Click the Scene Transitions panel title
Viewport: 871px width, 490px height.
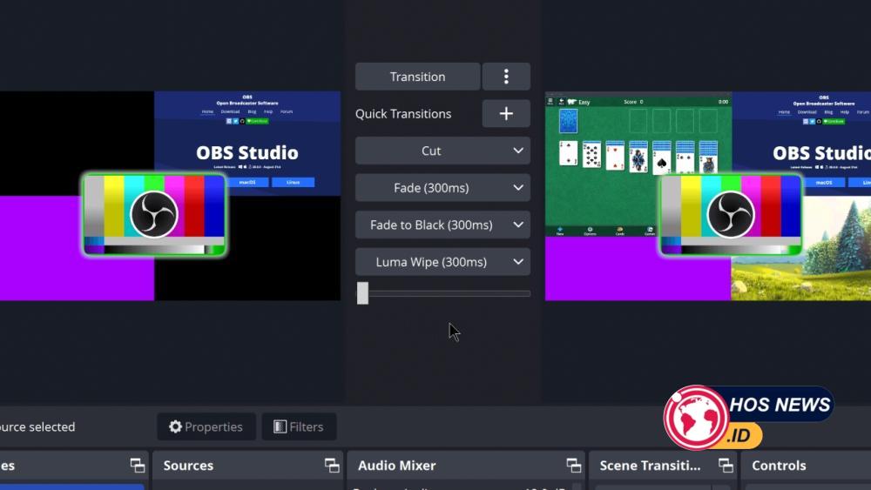[x=650, y=466]
